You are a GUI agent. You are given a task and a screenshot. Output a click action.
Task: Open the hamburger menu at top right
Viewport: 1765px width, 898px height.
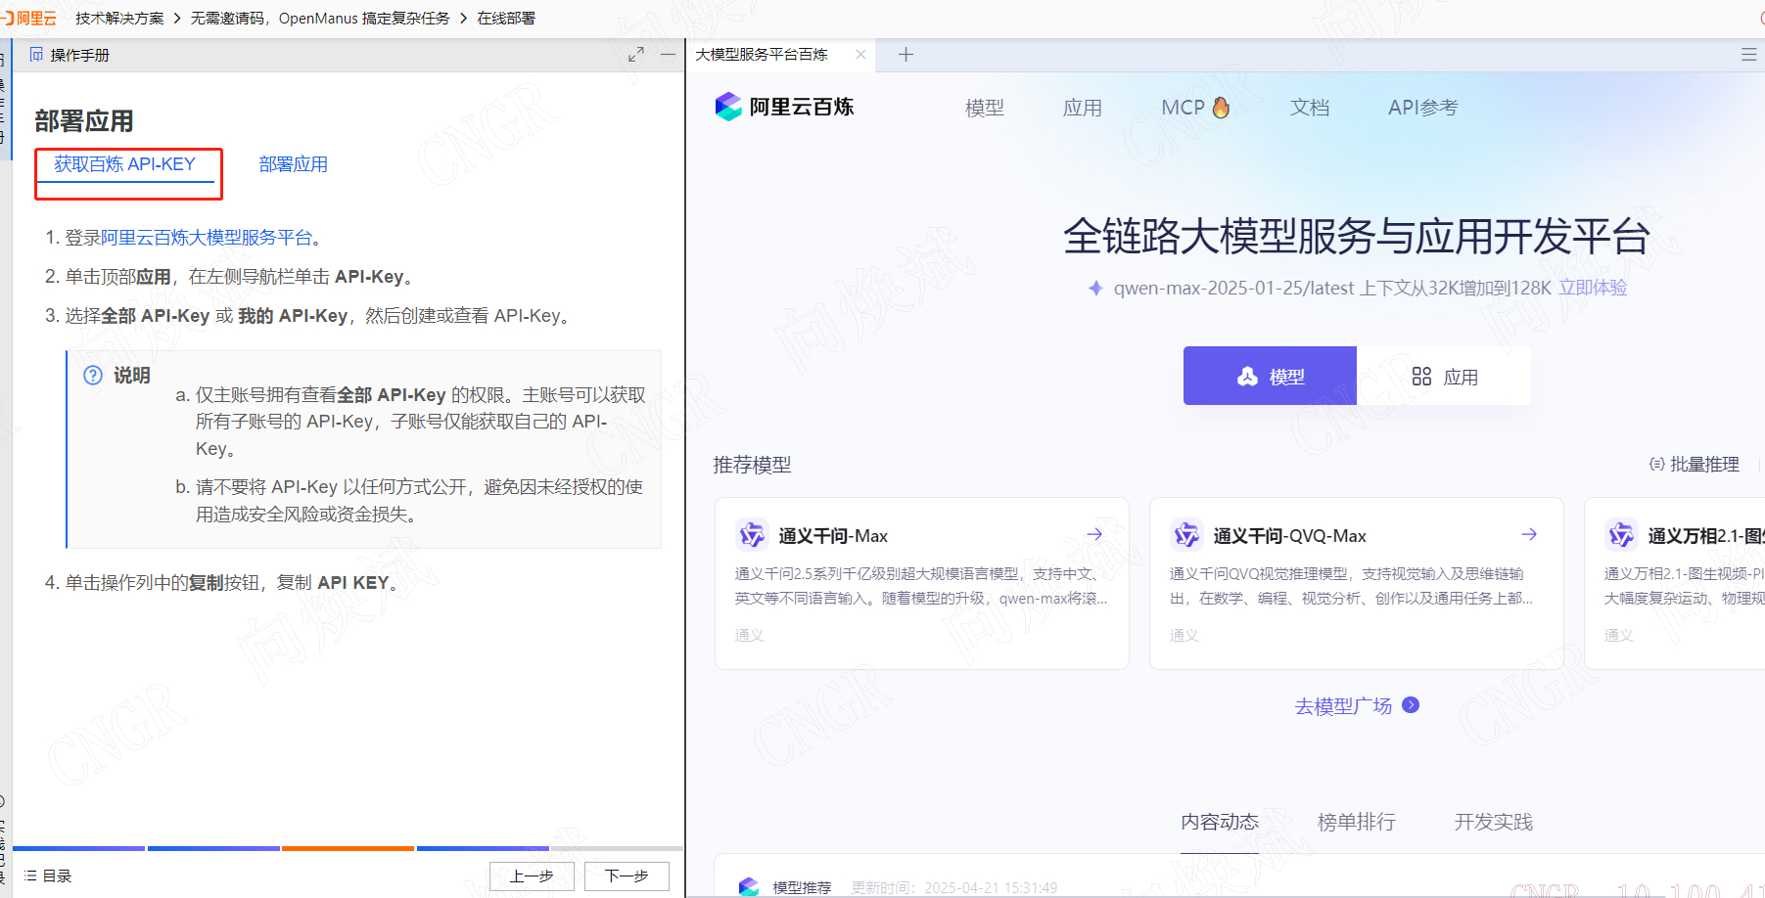coord(1748,55)
